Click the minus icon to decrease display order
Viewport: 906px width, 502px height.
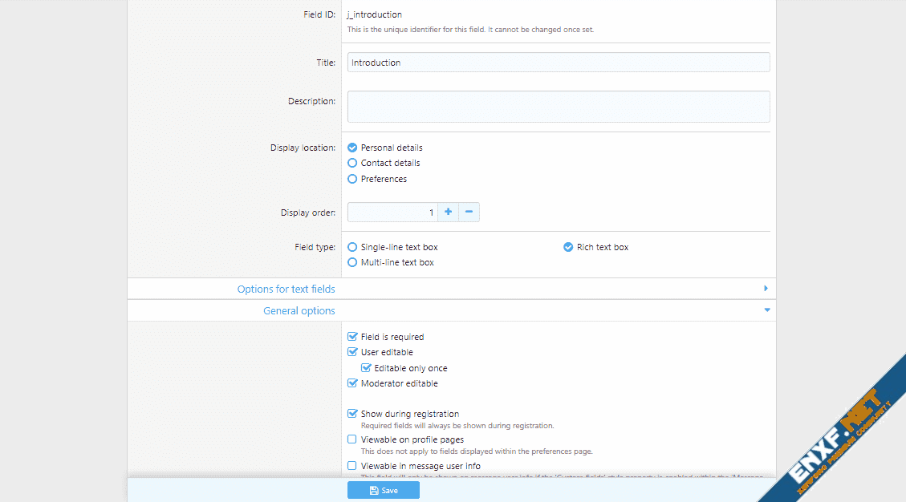[x=469, y=213]
